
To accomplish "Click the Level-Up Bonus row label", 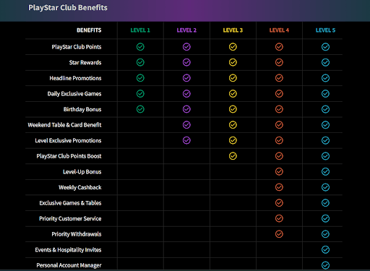I will (x=82, y=172).
